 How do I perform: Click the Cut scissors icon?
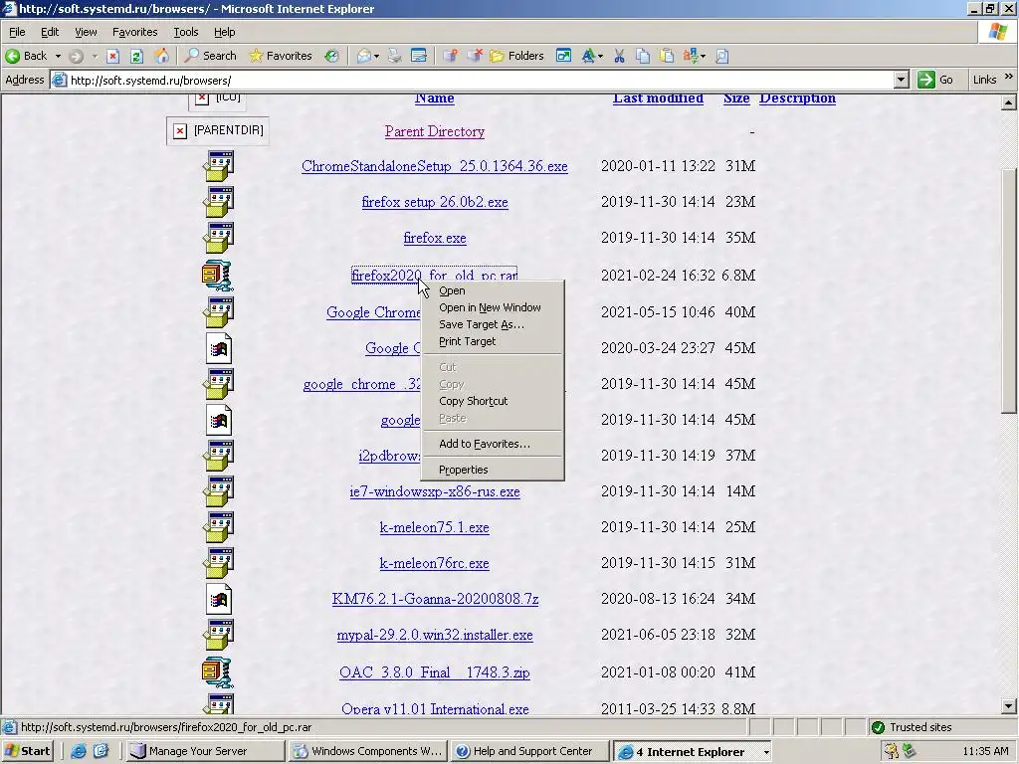coord(619,56)
